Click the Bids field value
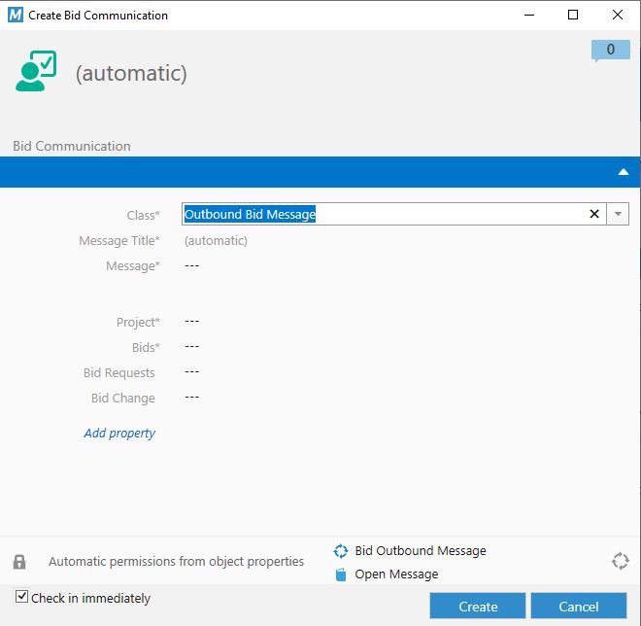641x626 pixels. (191, 347)
